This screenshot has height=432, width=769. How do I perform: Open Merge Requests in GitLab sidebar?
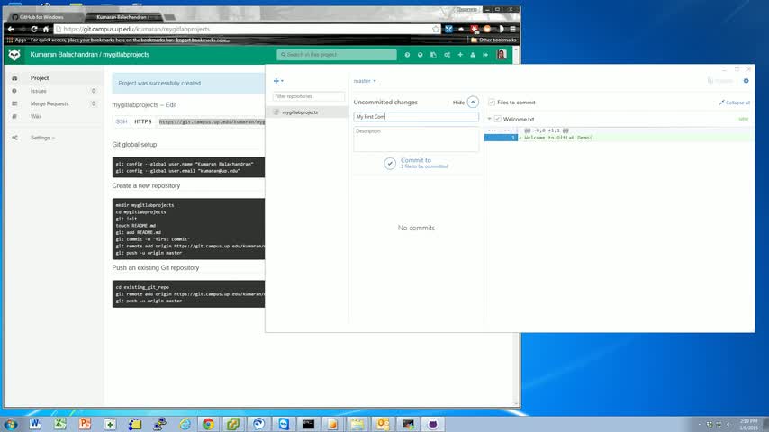(50, 104)
